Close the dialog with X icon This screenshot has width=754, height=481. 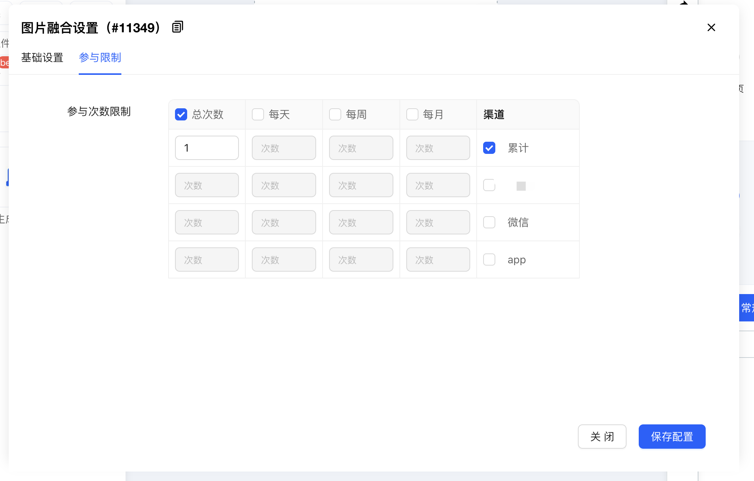(711, 27)
